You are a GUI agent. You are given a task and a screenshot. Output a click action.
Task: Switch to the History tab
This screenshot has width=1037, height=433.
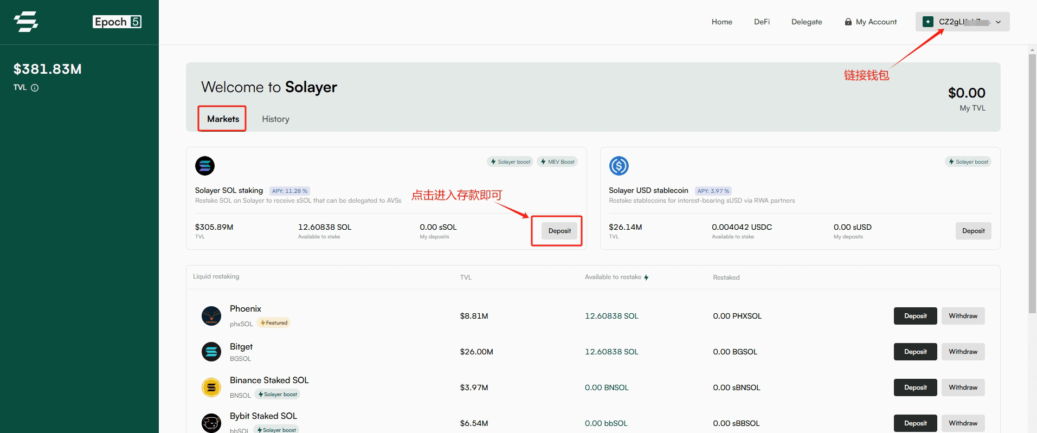coord(275,119)
